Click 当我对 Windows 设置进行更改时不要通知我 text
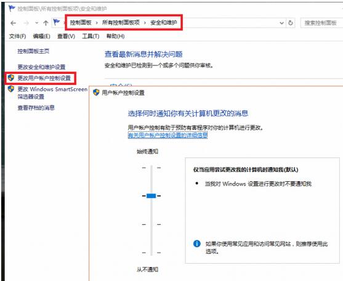This screenshot has width=343, height=281. (258, 184)
